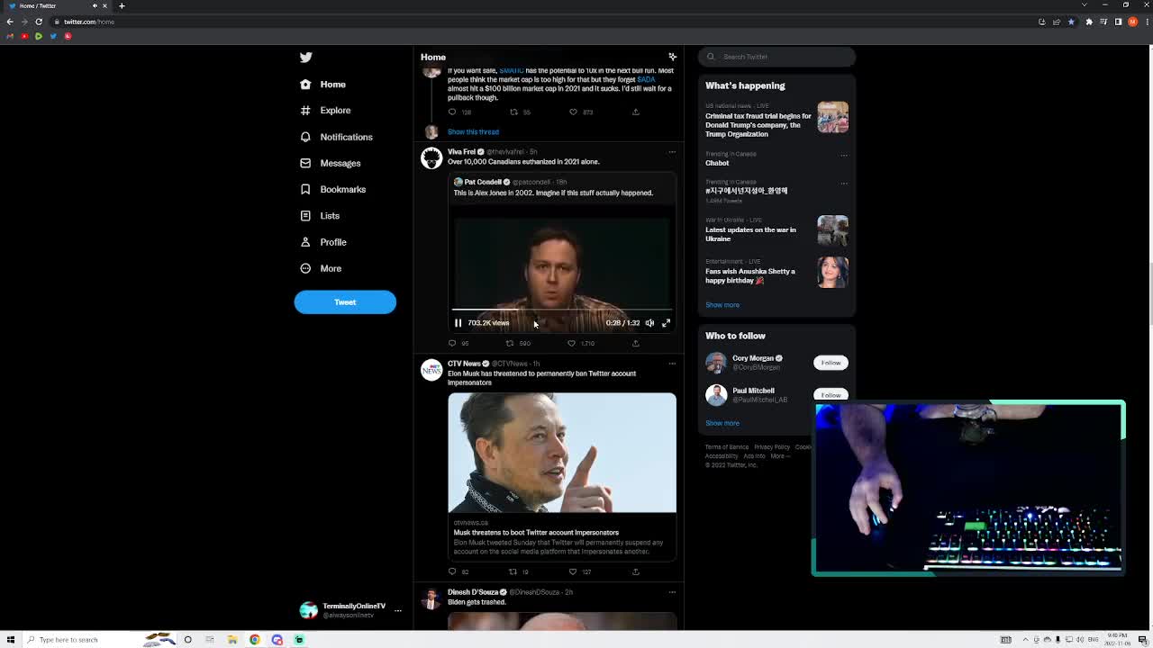1153x648 pixels.
Task: Reply to the top crypto tweet
Action: coord(452,112)
